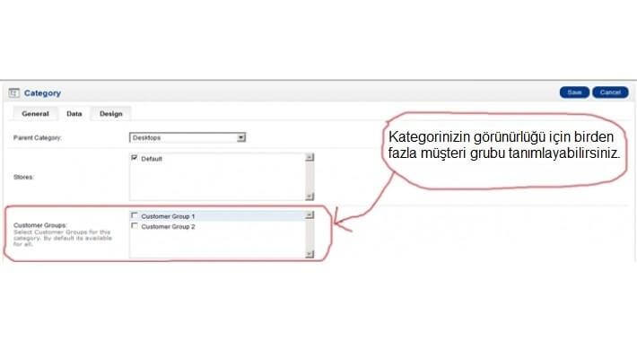
Task: Click the Customer Groups list scroll-up arrow
Action: pos(310,214)
